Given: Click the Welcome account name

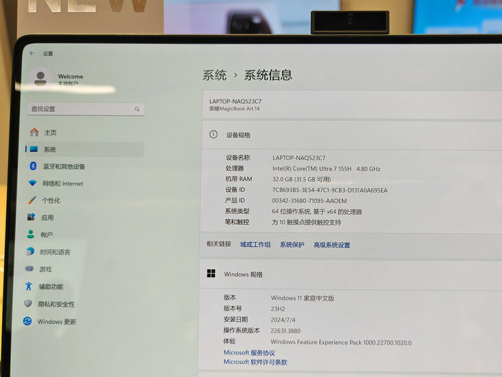Looking at the screenshot, I should point(71,76).
